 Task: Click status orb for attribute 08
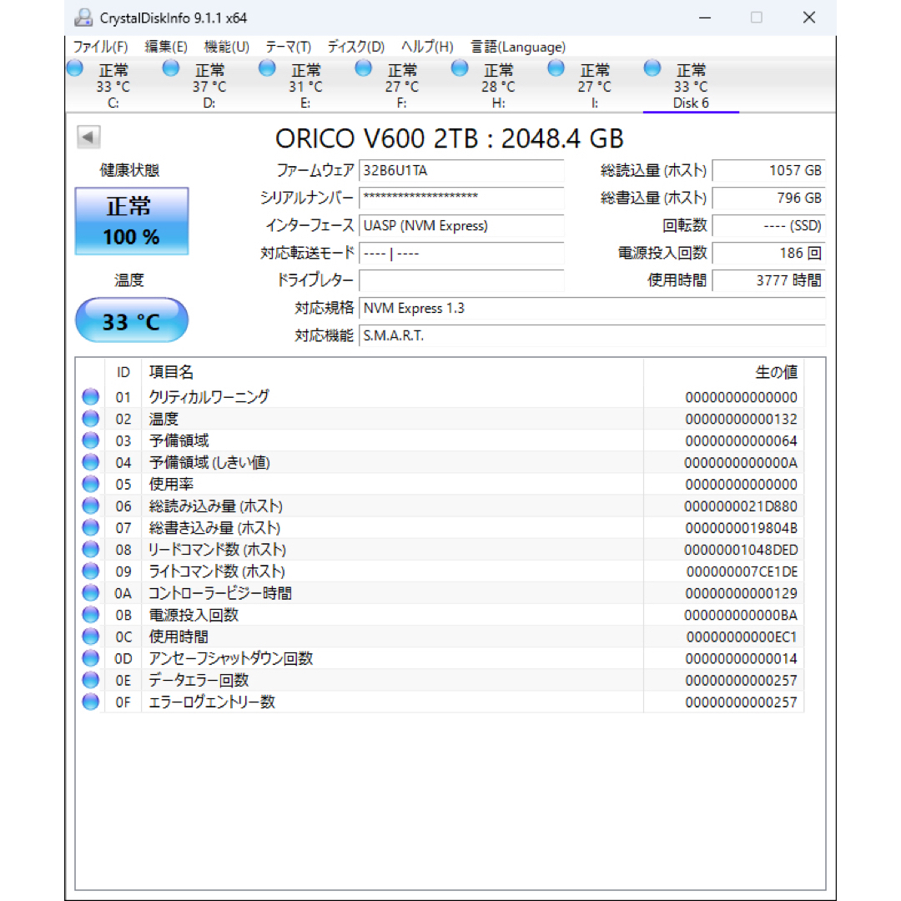(x=90, y=549)
